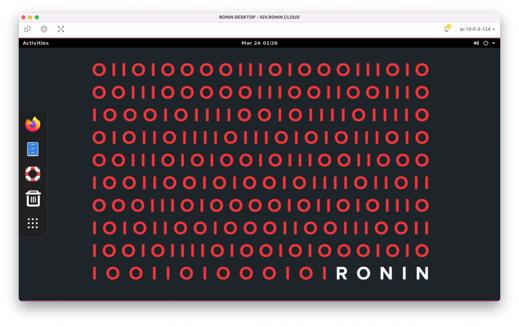The image size is (519, 326).
Task: Open the clipboard panel icon in toolbar
Action: (x=27, y=29)
